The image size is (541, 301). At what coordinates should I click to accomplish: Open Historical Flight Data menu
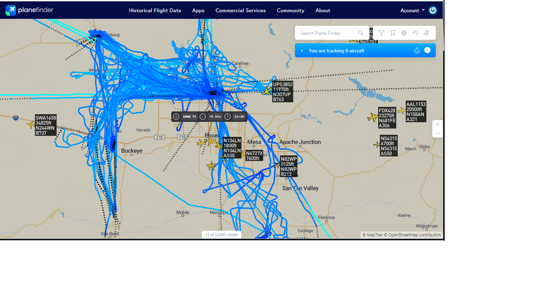pyautogui.click(x=155, y=10)
